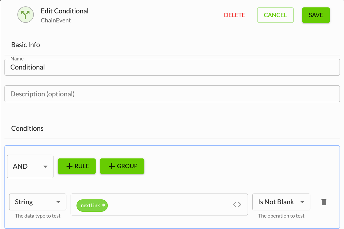Toggle code view with angle brackets icon
Viewport: 344px width, 229px height.
point(237,204)
